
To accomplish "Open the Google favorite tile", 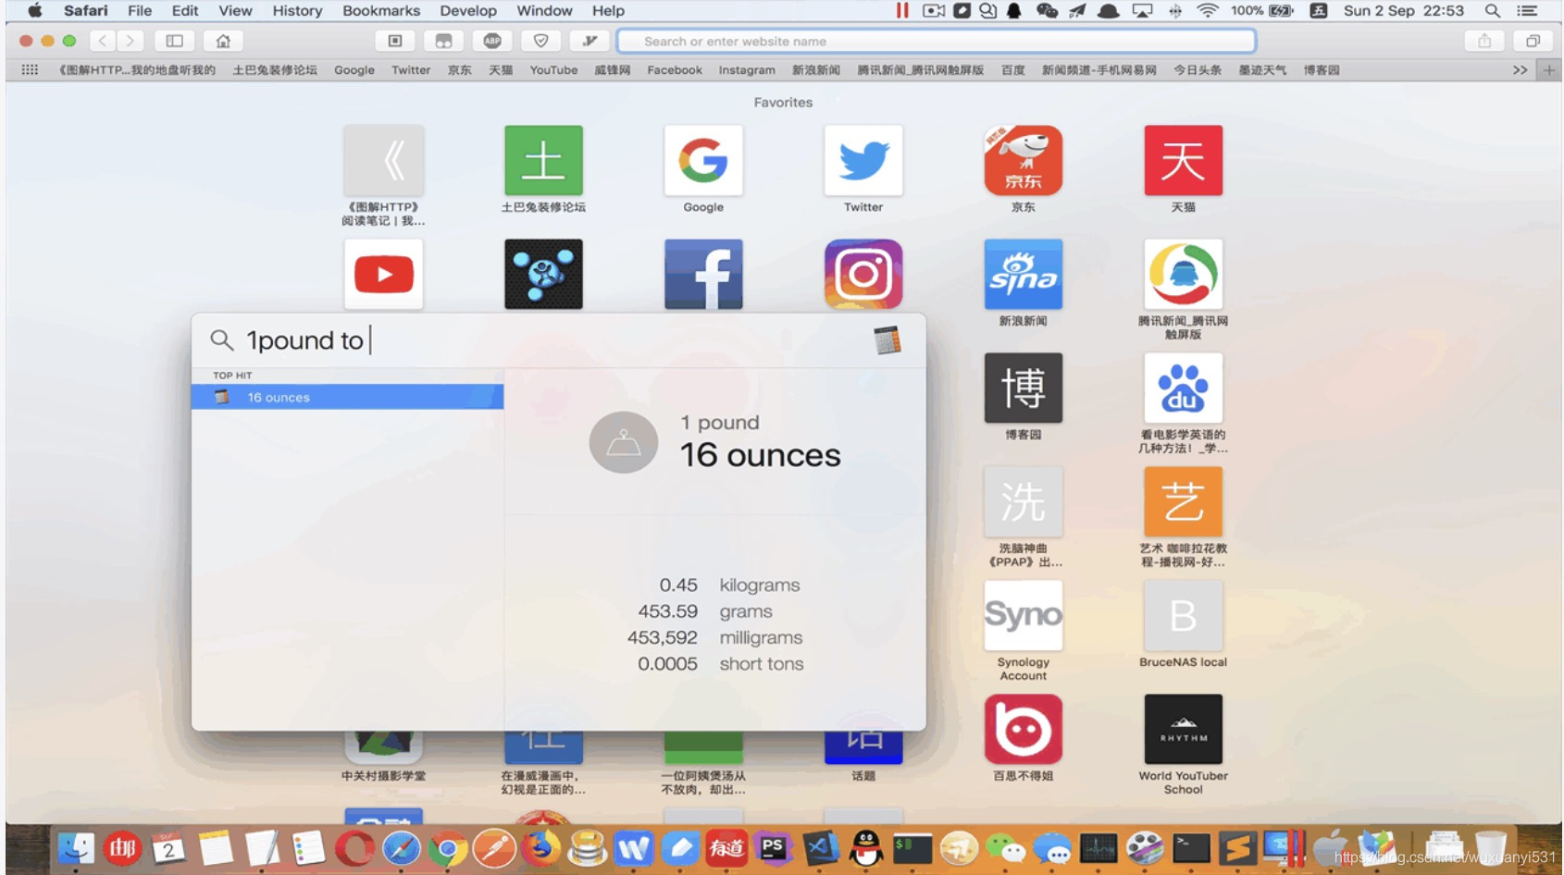I will [703, 161].
